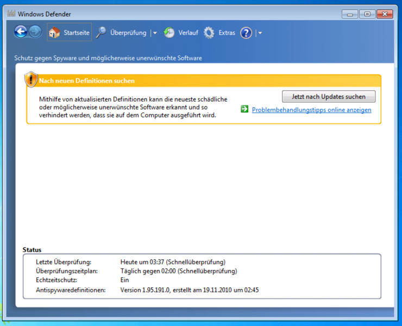
Task: Minimize the Windows Defender window
Action: tap(349, 14)
